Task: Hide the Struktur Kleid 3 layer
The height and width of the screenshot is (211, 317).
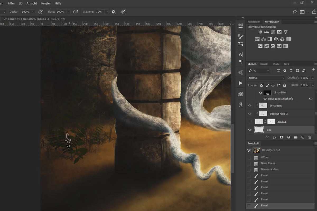Action: tap(250, 114)
